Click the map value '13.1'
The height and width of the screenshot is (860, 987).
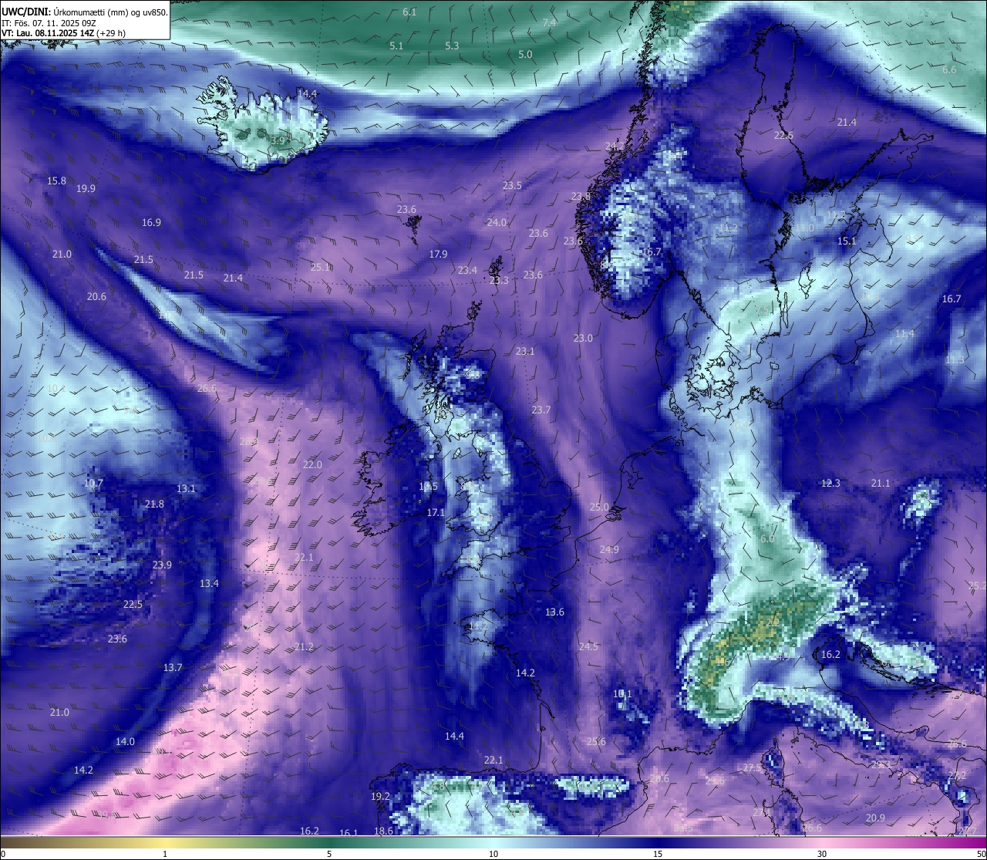click(186, 488)
